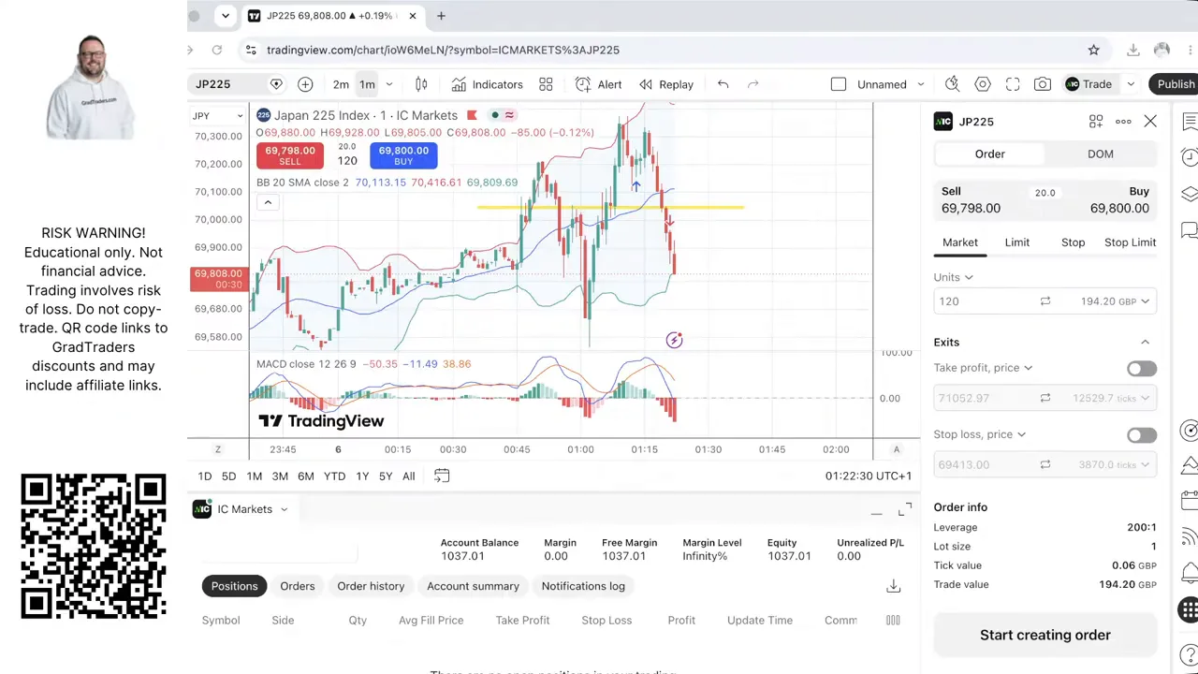The height and width of the screenshot is (674, 1198).
Task: Click the blue BUY 69,800.00 button
Action: point(403,155)
